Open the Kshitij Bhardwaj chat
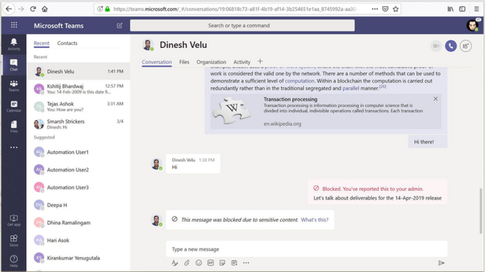The width and height of the screenshot is (485, 272). point(78,89)
